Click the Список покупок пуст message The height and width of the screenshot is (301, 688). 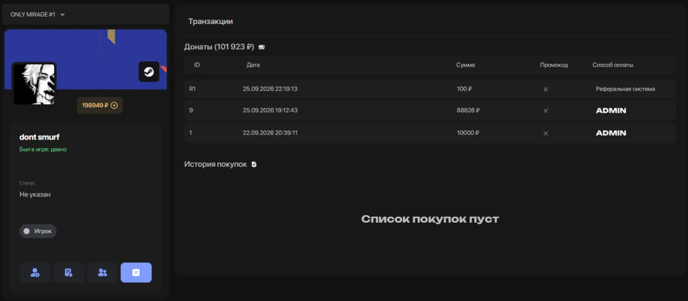pyautogui.click(x=430, y=219)
